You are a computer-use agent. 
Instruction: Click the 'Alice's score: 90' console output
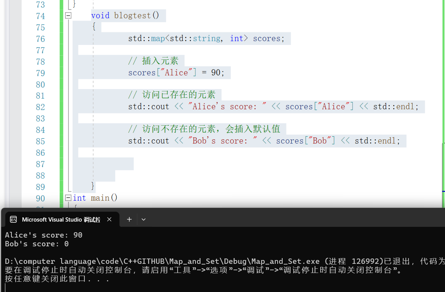pyautogui.click(x=43, y=235)
